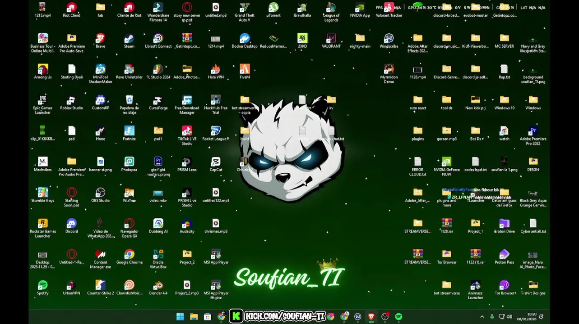
Task: Select the Valorant Tracker icon
Action: click(389, 10)
